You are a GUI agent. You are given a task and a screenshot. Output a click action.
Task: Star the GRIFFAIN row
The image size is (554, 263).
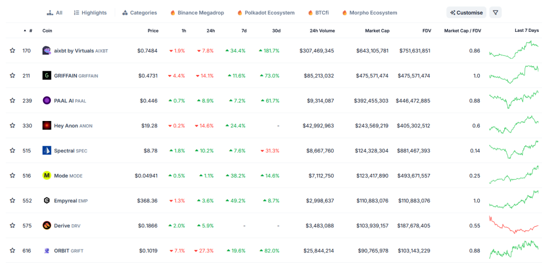click(x=12, y=76)
